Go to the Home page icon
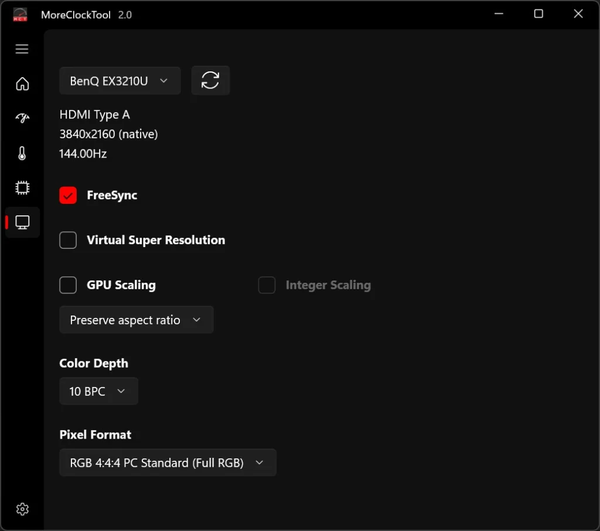Screen dimensions: 600x531 (x=22, y=84)
